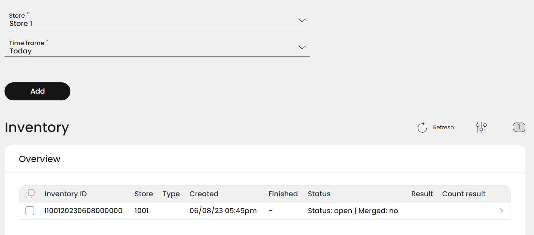Click 'Status: open | Merged: no' cell
Viewport: 534px width, 235px height.
(353, 211)
